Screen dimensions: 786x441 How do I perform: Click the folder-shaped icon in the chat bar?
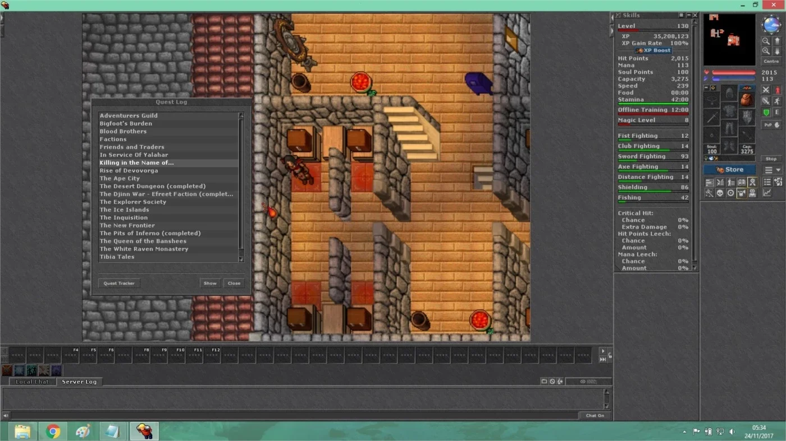click(544, 381)
